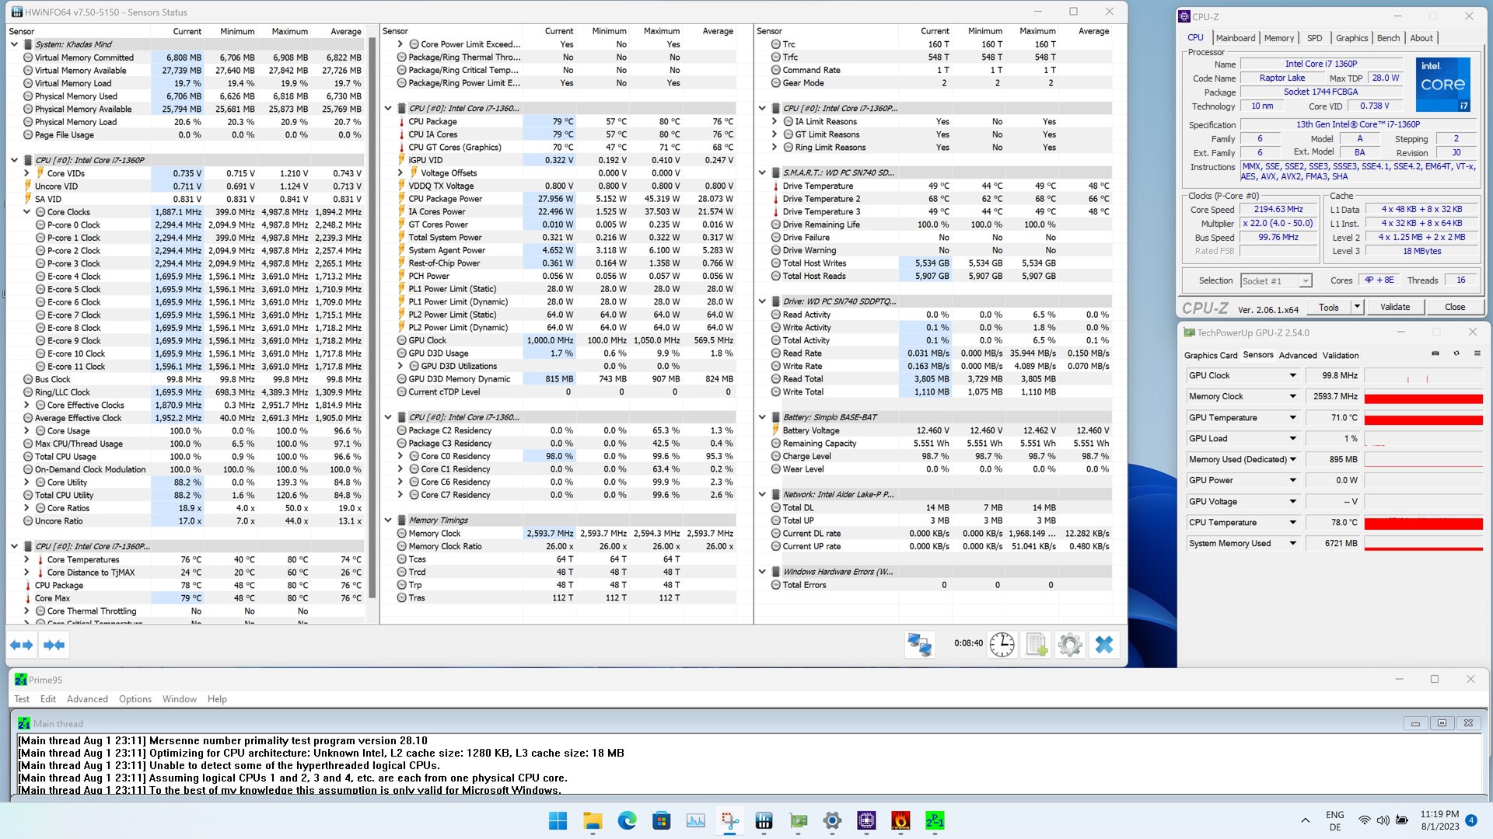Expand Core C0 Residency row
1493x839 pixels.
(400, 456)
